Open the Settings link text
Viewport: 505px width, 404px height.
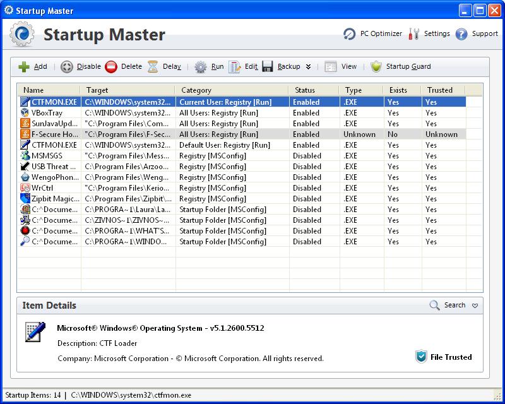point(437,33)
